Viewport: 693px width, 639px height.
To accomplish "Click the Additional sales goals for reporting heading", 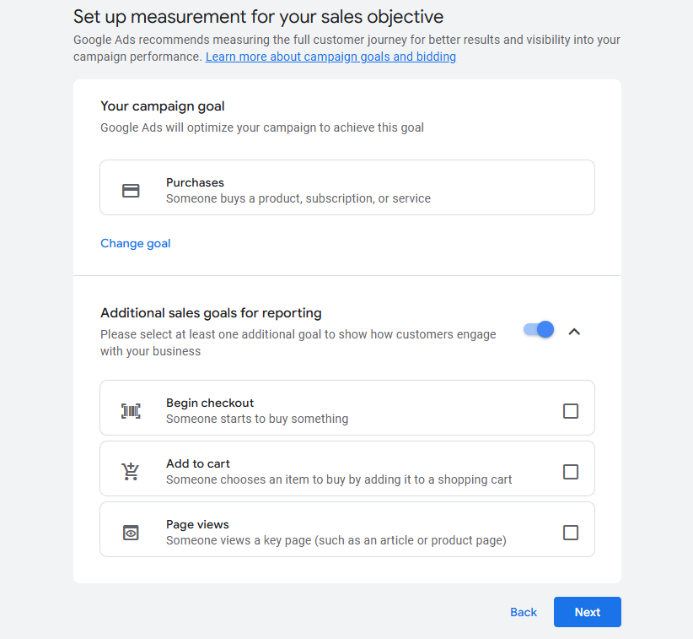I will [211, 313].
